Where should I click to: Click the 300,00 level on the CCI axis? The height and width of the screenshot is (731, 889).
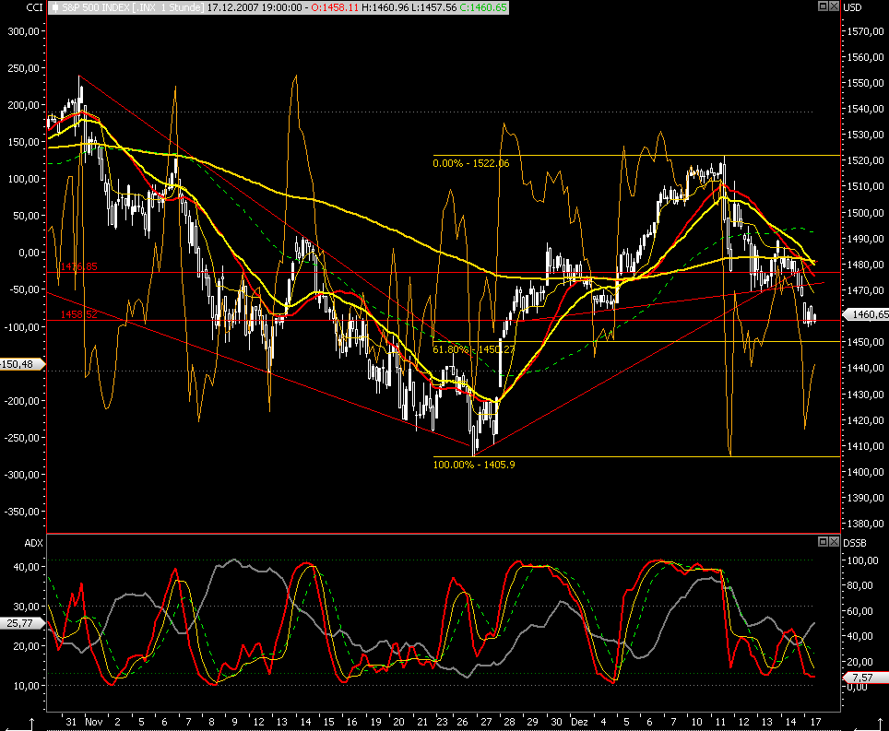23,31
